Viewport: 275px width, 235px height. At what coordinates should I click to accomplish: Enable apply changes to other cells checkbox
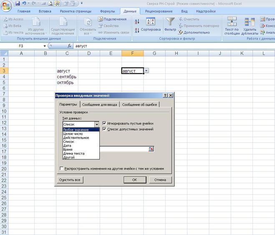tap(62, 169)
